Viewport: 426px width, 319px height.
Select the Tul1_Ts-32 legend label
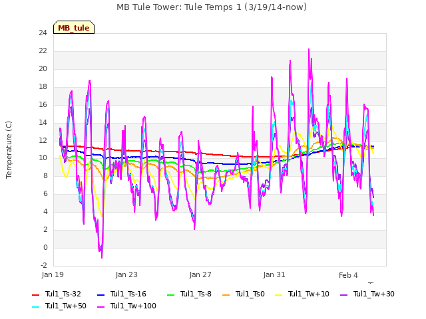tap(63, 294)
